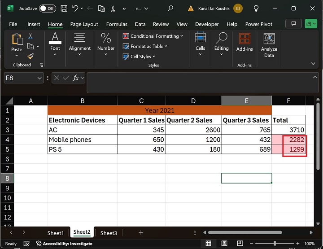This screenshot has width=323, height=249.
Task: Click the Add-ins button
Action: pyautogui.click(x=244, y=42)
